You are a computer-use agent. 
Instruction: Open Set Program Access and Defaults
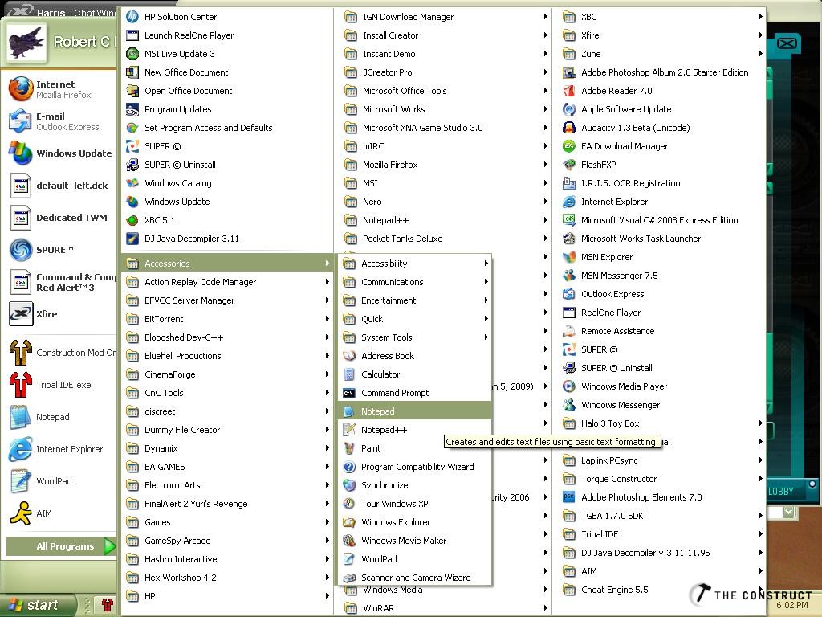tap(226, 128)
